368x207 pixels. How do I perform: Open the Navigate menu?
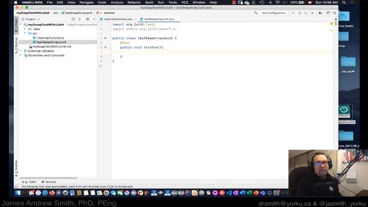coord(86,2)
